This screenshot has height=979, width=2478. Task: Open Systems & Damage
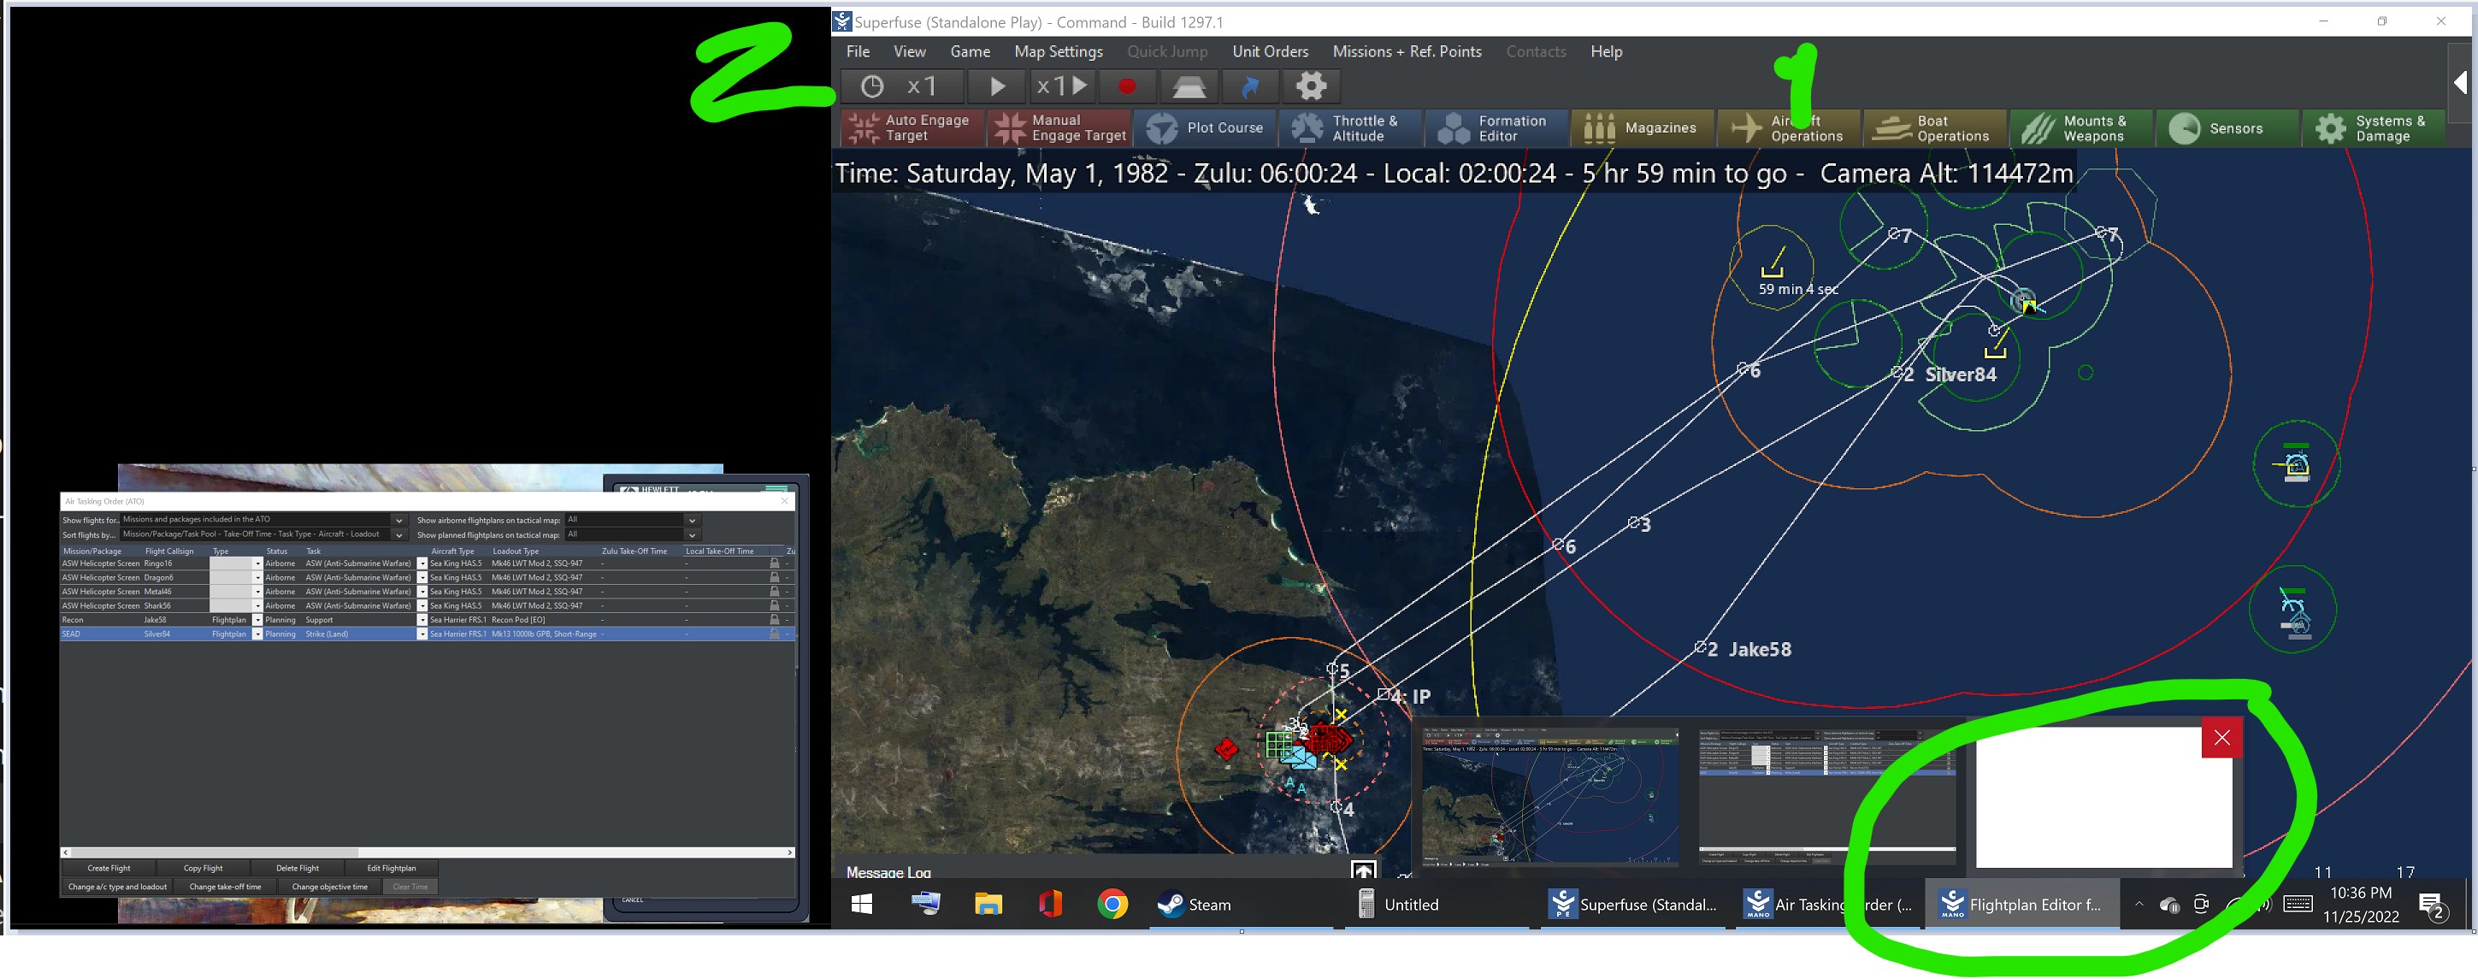2374,128
